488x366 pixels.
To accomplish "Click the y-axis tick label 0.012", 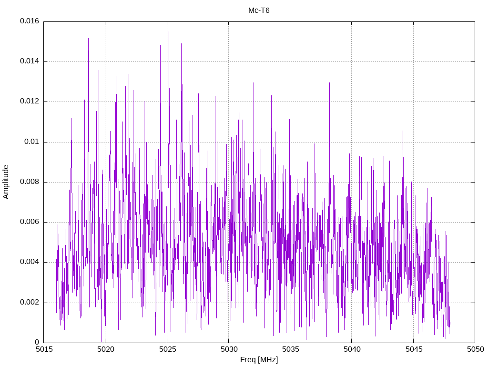I will 30,102.
